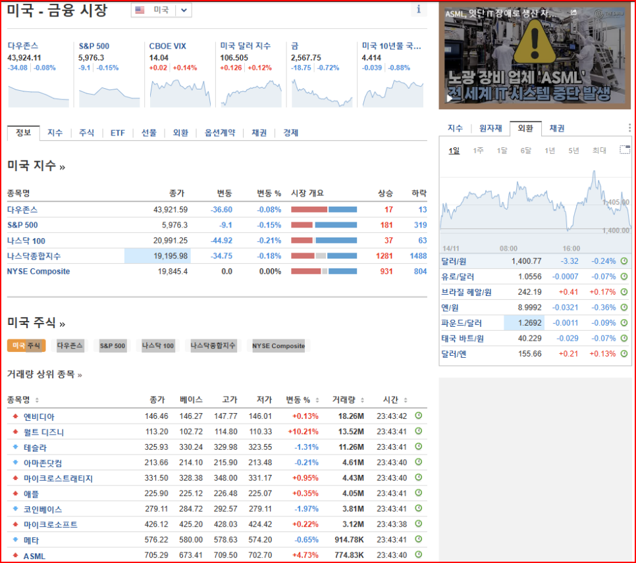
Task: Open the chart expand icon beside 최대
Action: [624, 150]
